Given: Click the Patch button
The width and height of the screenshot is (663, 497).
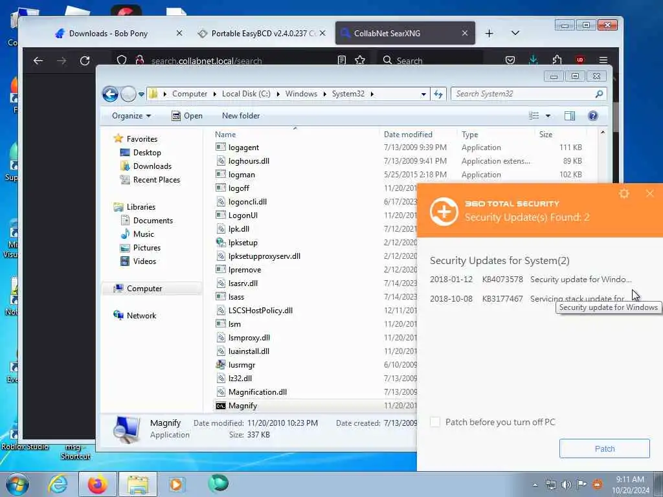Looking at the screenshot, I should 604,448.
